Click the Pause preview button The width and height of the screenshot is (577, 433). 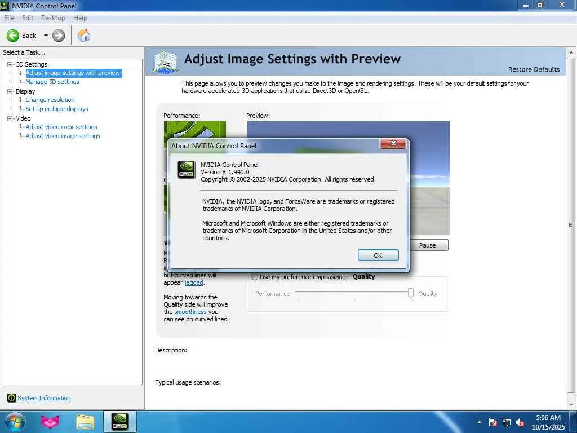tap(429, 245)
